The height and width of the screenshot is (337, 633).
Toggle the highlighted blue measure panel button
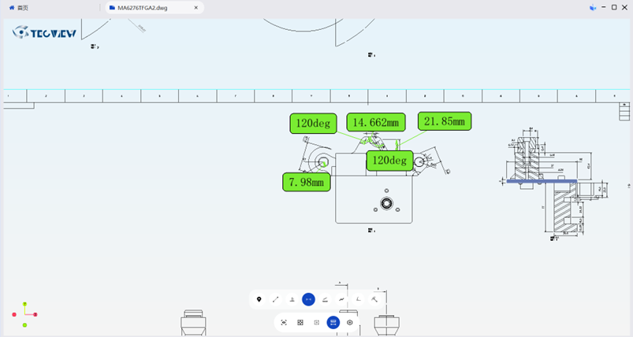click(333, 323)
